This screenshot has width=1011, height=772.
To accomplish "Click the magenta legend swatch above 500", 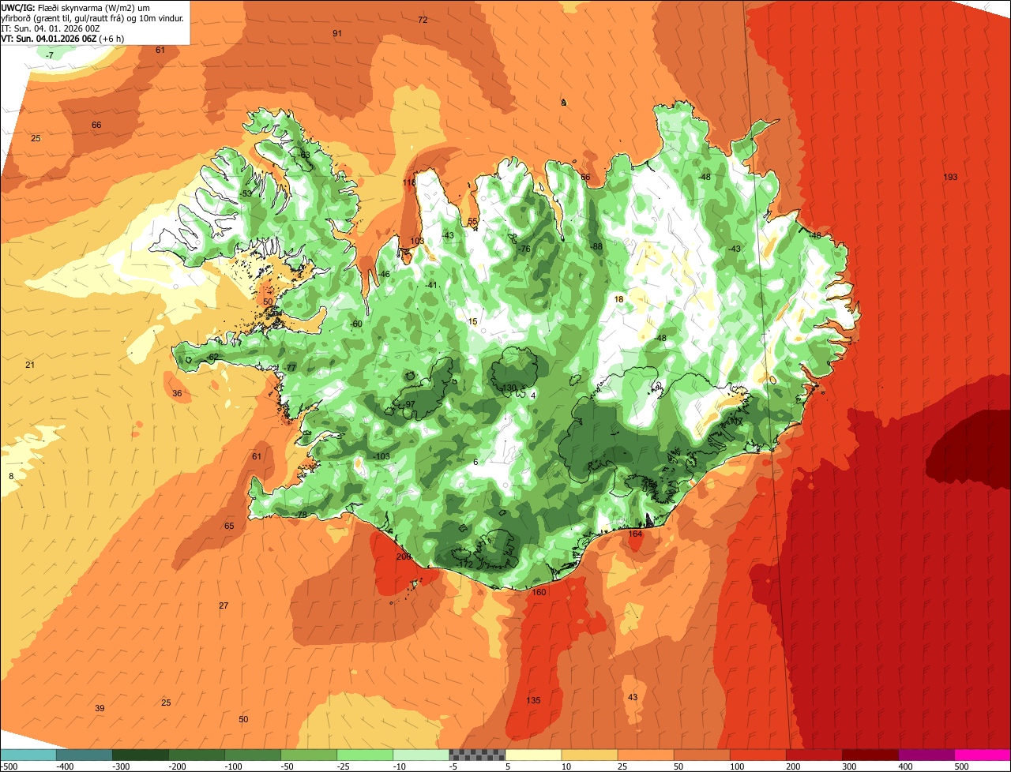I will coord(983,755).
